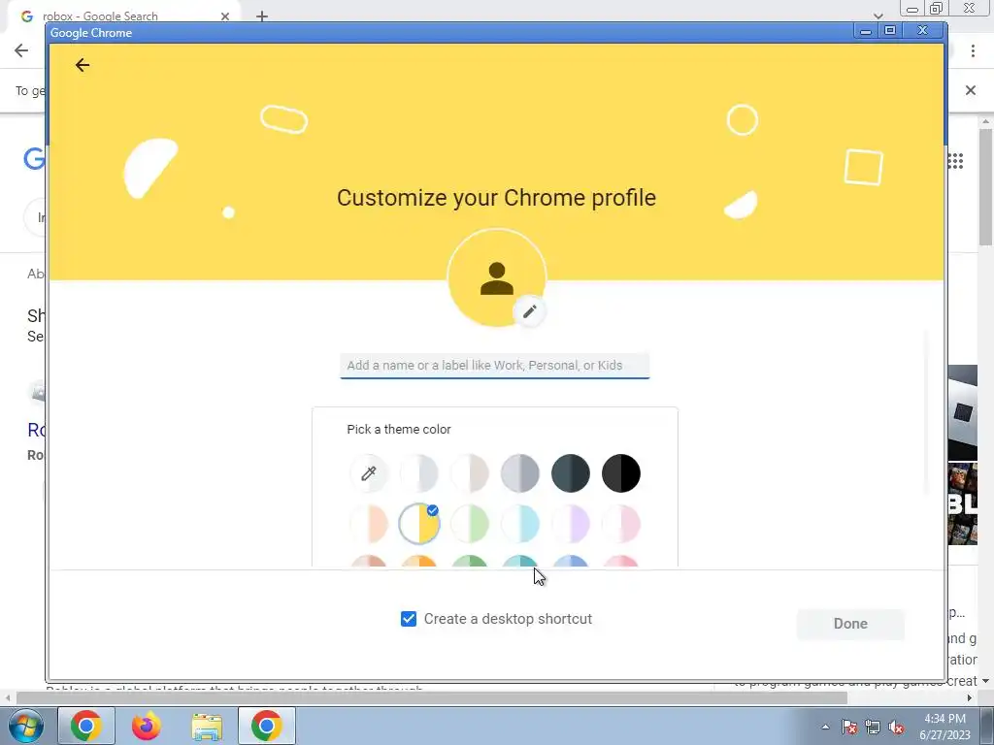Go back using the profile dialog arrow
Image resolution: width=994 pixels, height=745 pixels.
[x=83, y=65]
